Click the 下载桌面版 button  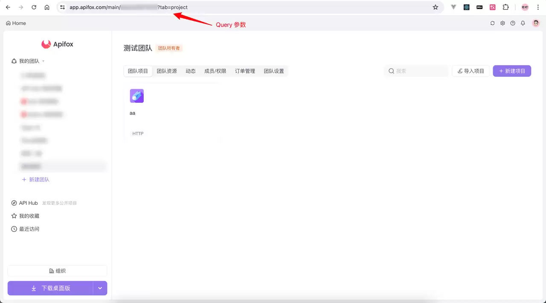[x=50, y=288]
